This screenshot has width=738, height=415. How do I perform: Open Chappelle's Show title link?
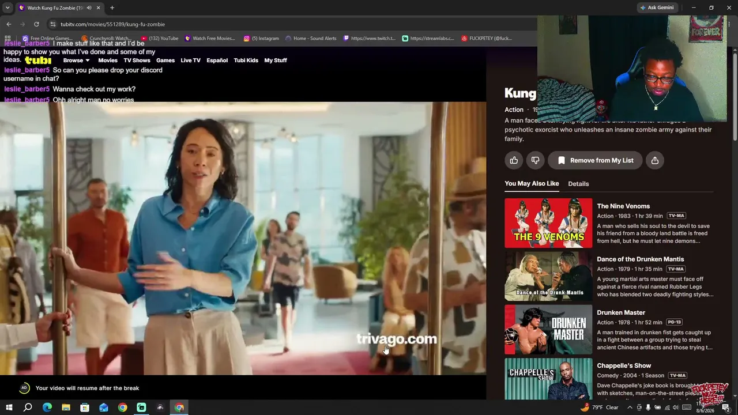click(624, 365)
